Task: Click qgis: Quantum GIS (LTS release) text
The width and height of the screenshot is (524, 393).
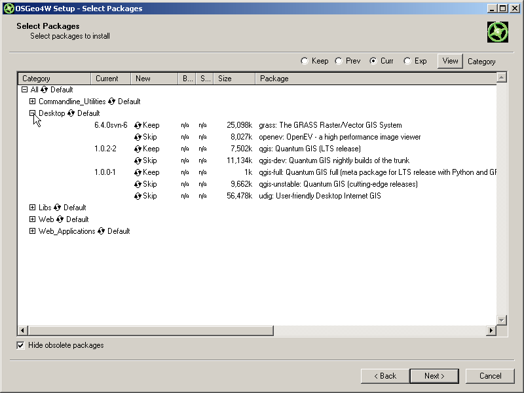Action: click(310, 149)
